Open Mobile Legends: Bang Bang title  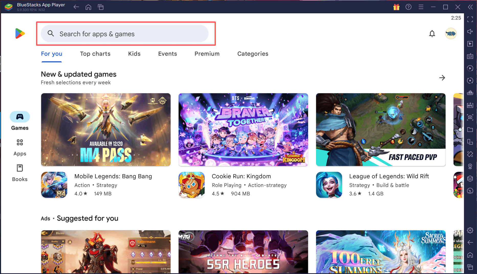(113, 176)
